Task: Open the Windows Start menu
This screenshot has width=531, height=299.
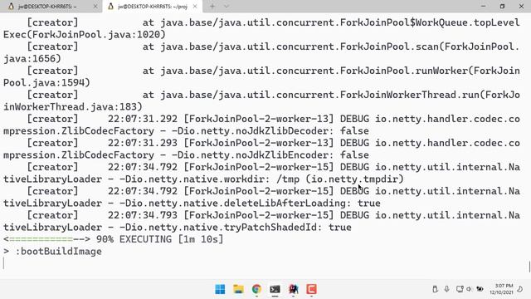Action: [x=220, y=289]
